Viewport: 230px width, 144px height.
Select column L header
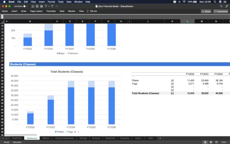pos(187,21)
